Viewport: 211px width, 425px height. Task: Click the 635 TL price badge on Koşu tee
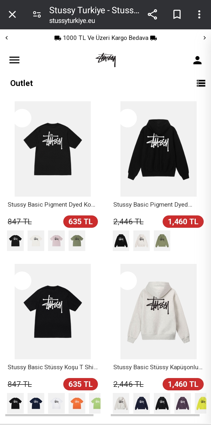[81, 384]
